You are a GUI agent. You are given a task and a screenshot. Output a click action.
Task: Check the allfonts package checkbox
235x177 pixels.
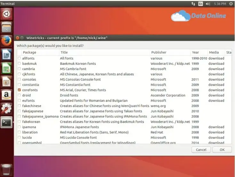tap(19, 58)
